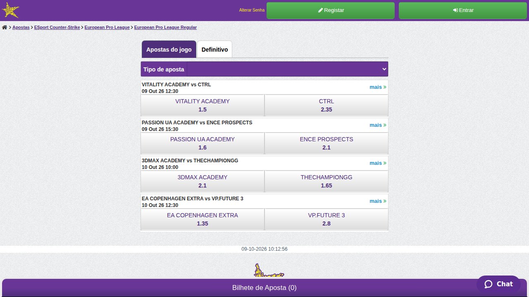Click the Registar button
This screenshot has height=297, width=529.
coord(331,10)
